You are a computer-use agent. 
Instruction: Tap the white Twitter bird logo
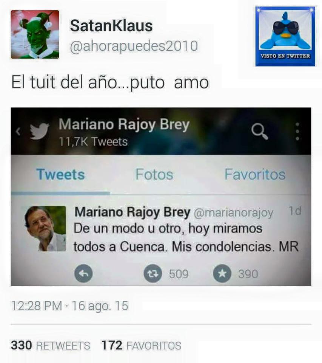pyautogui.click(x=40, y=131)
